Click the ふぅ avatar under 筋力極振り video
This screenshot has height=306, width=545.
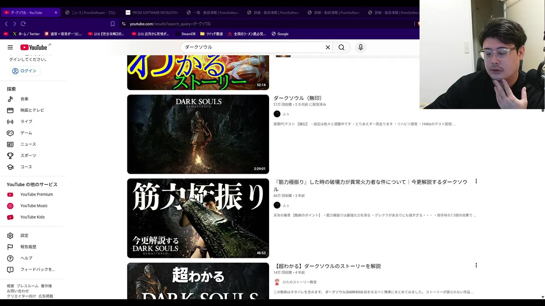coord(277,205)
